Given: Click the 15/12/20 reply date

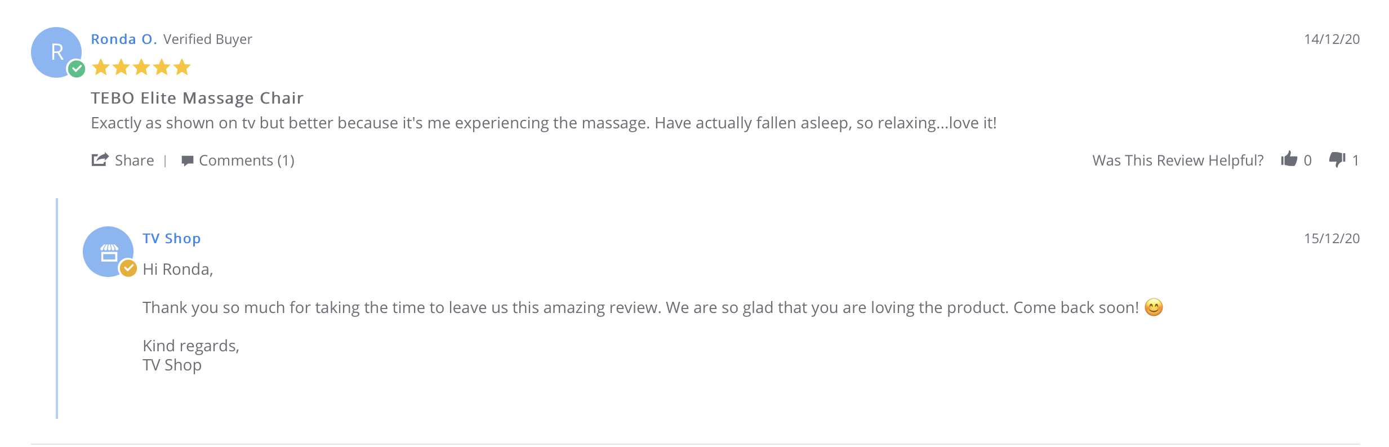Looking at the screenshot, I should 1332,239.
